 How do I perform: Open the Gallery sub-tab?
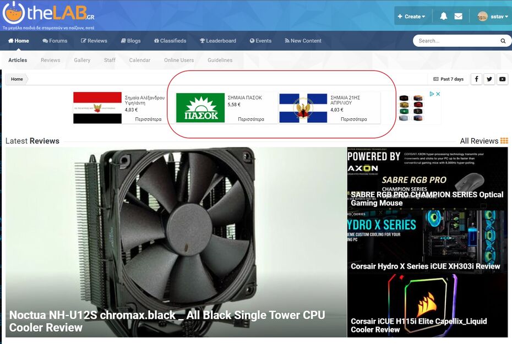(82, 60)
